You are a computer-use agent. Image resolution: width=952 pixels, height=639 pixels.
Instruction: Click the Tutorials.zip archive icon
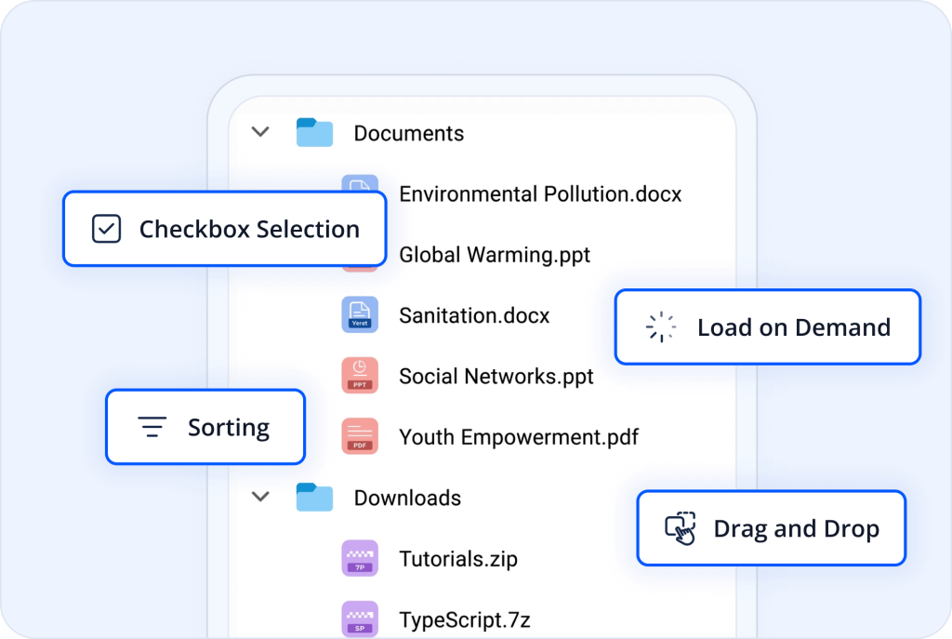pyautogui.click(x=360, y=558)
